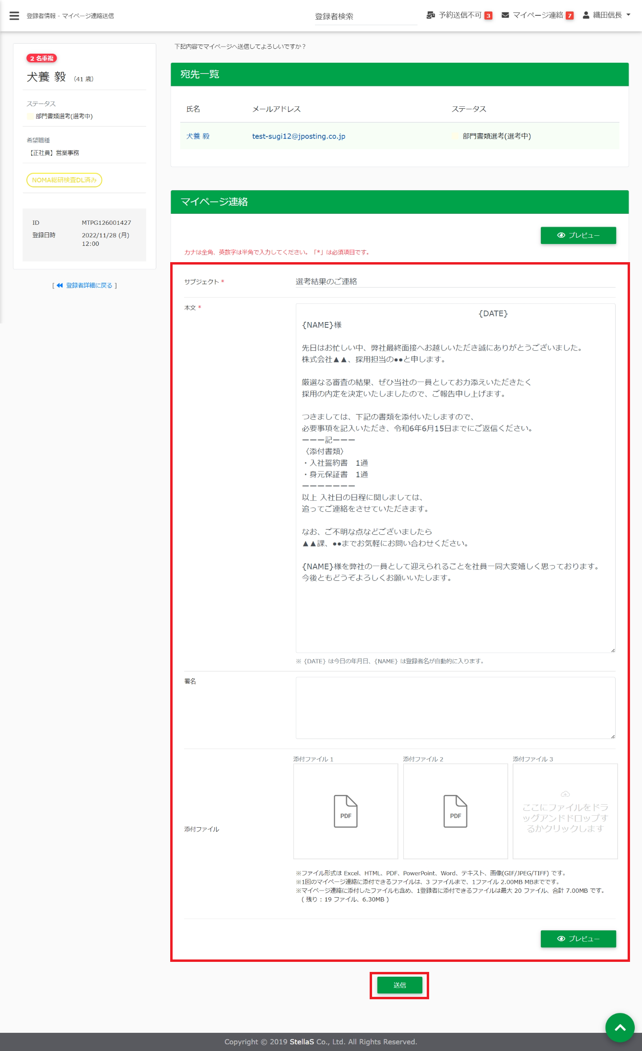Image resolution: width=642 pixels, height=1051 pixels.
Task: Click the 添付ファイル 3 upload dropzone
Action: [x=565, y=811]
